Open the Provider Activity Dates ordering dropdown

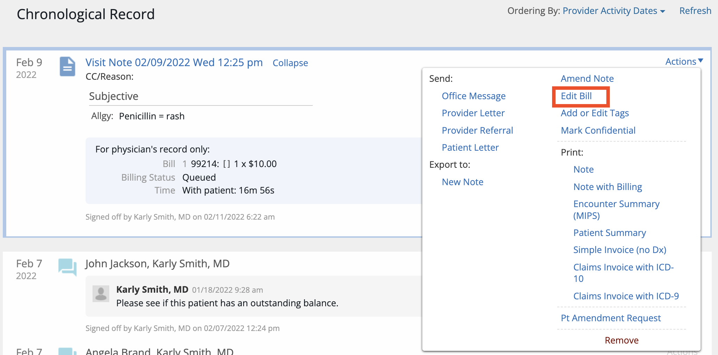tap(614, 10)
